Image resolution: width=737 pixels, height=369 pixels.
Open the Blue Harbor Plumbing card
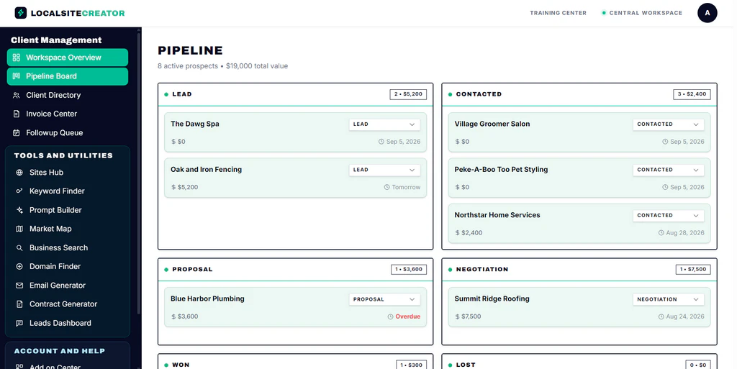tap(295, 307)
